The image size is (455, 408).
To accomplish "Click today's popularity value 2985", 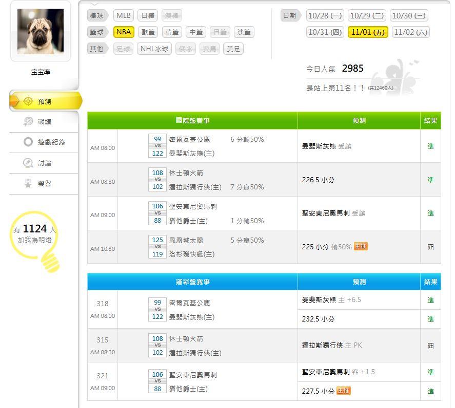I will (352, 68).
